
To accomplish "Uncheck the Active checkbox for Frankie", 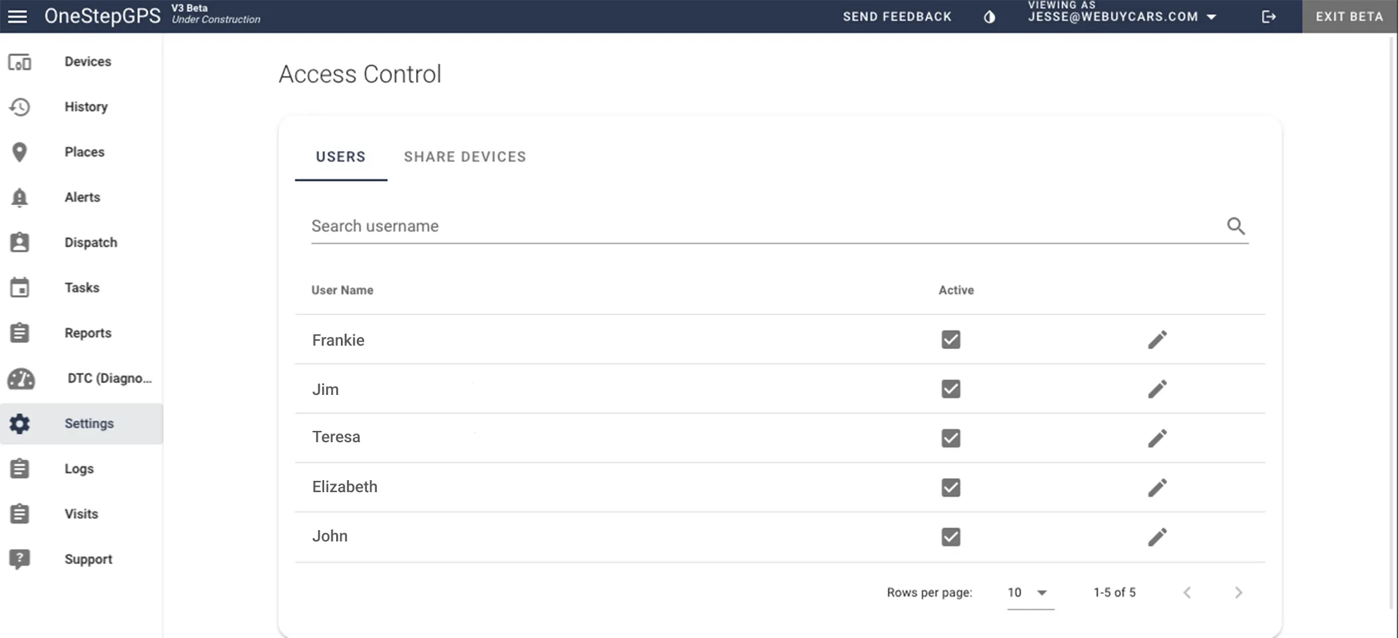I will pyautogui.click(x=951, y=340).
